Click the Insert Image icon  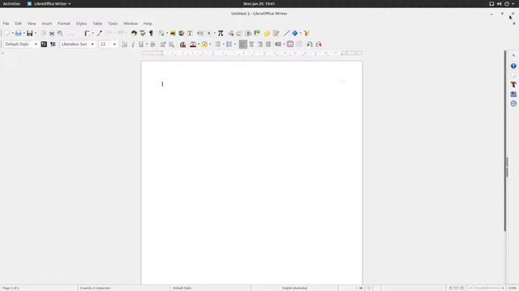[173, 33]
